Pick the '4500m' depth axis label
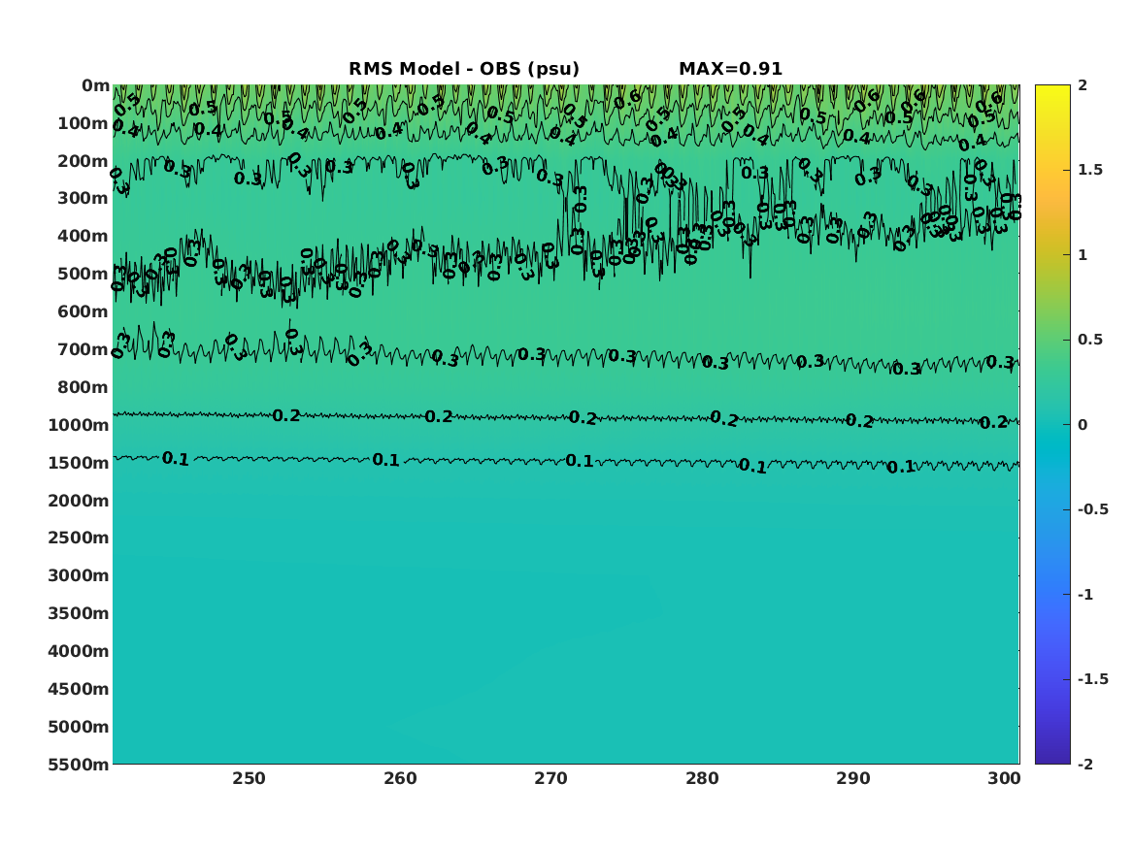The height and width of the screenshot is (849, 1133). (x=79, y=690)
